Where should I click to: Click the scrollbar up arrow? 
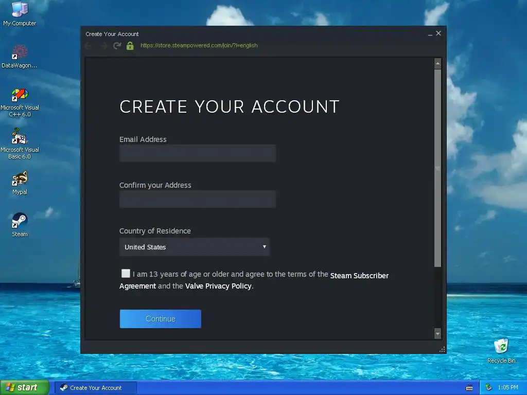point(437,63)
